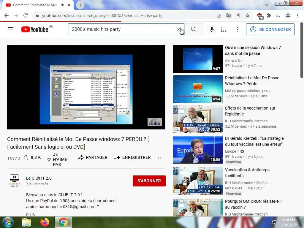The image size is (304, 228).
Task: Reload the page with refresh icon
Action: pos(26,15)
